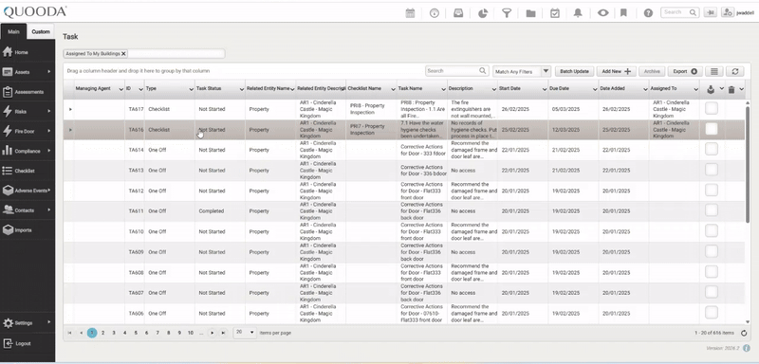Screen dimensions: 759x364
Task: Tick the checkbox for task TA610
Action: pos(711,231)
